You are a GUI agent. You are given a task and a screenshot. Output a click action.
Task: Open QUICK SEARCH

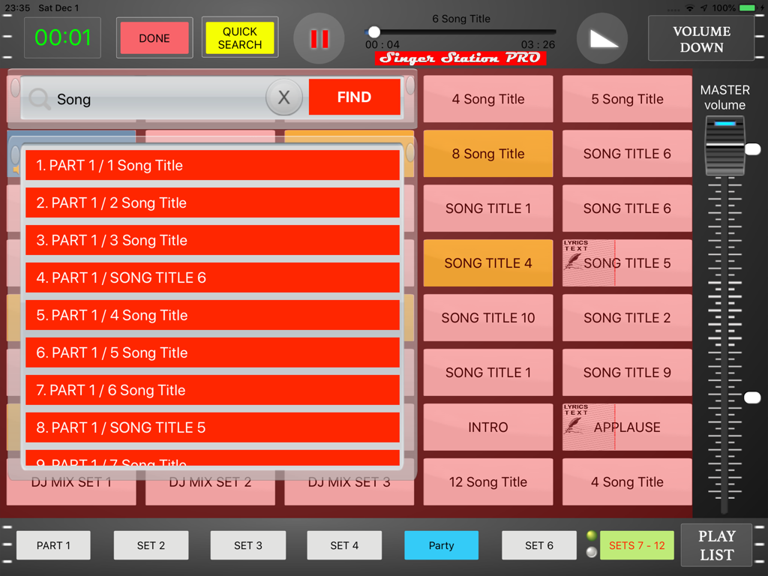pos(239,37)
